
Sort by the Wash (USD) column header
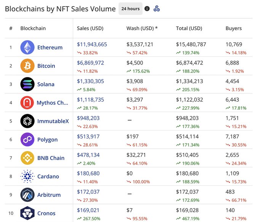coord(142,28)
